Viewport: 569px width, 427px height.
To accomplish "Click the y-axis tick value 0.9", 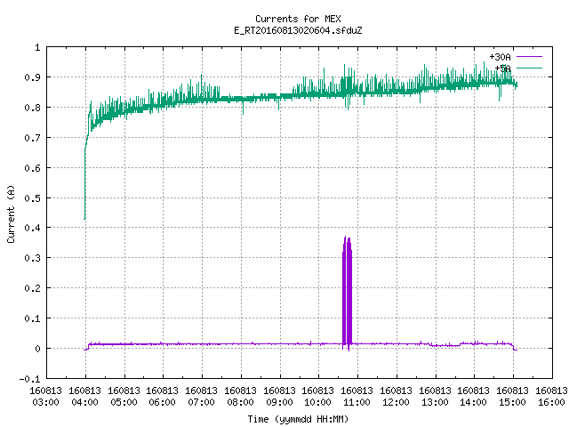I will tap(32, 77).
